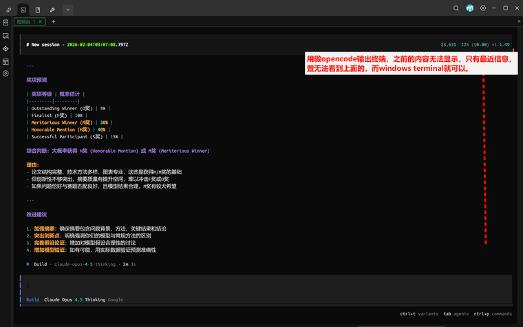Open the sidebar hexagon settings icon
The width and height of the screenshot is (523, 327).
pos(6,74)
